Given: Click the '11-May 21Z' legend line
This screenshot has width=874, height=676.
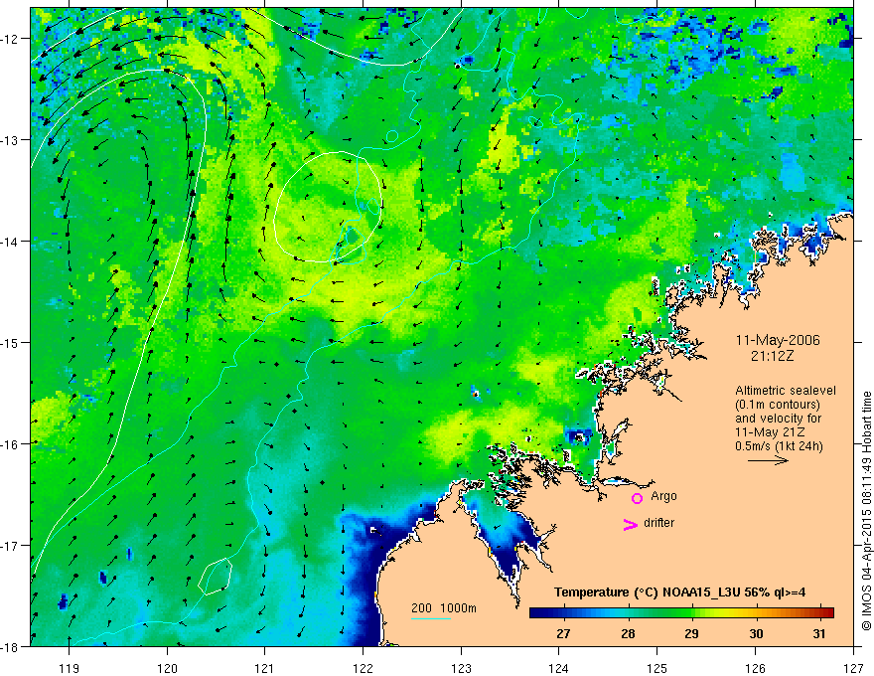Looking at the screenshot, I should click(770, 432).
